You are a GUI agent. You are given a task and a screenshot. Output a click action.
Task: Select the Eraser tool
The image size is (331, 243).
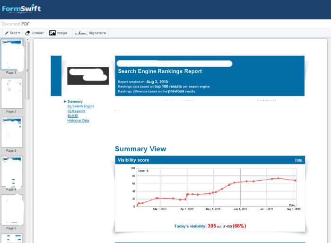coord(35,33)
